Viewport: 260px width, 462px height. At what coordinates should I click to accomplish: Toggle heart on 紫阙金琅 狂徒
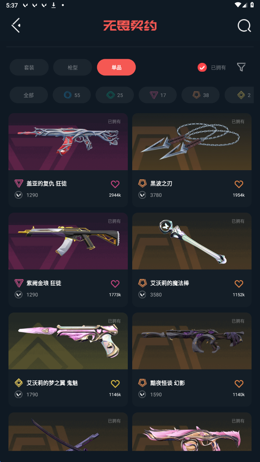pyautogui.click(x=115, y=284)
